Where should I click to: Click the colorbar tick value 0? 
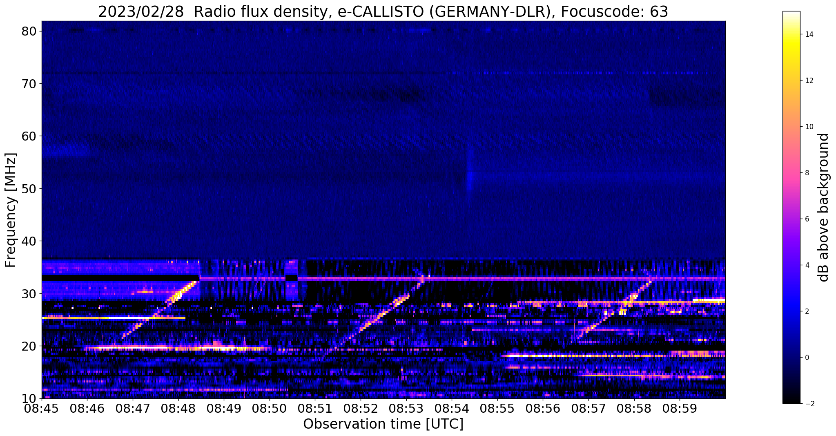click(807, 358)
